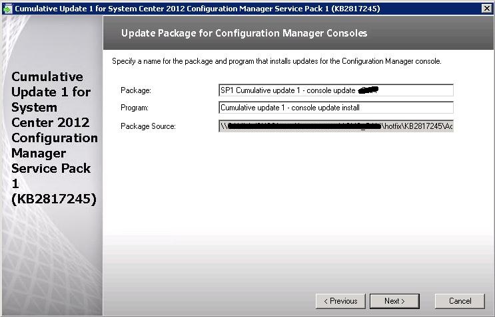
Task: Click the Package name input field
Action: point(335,90)
